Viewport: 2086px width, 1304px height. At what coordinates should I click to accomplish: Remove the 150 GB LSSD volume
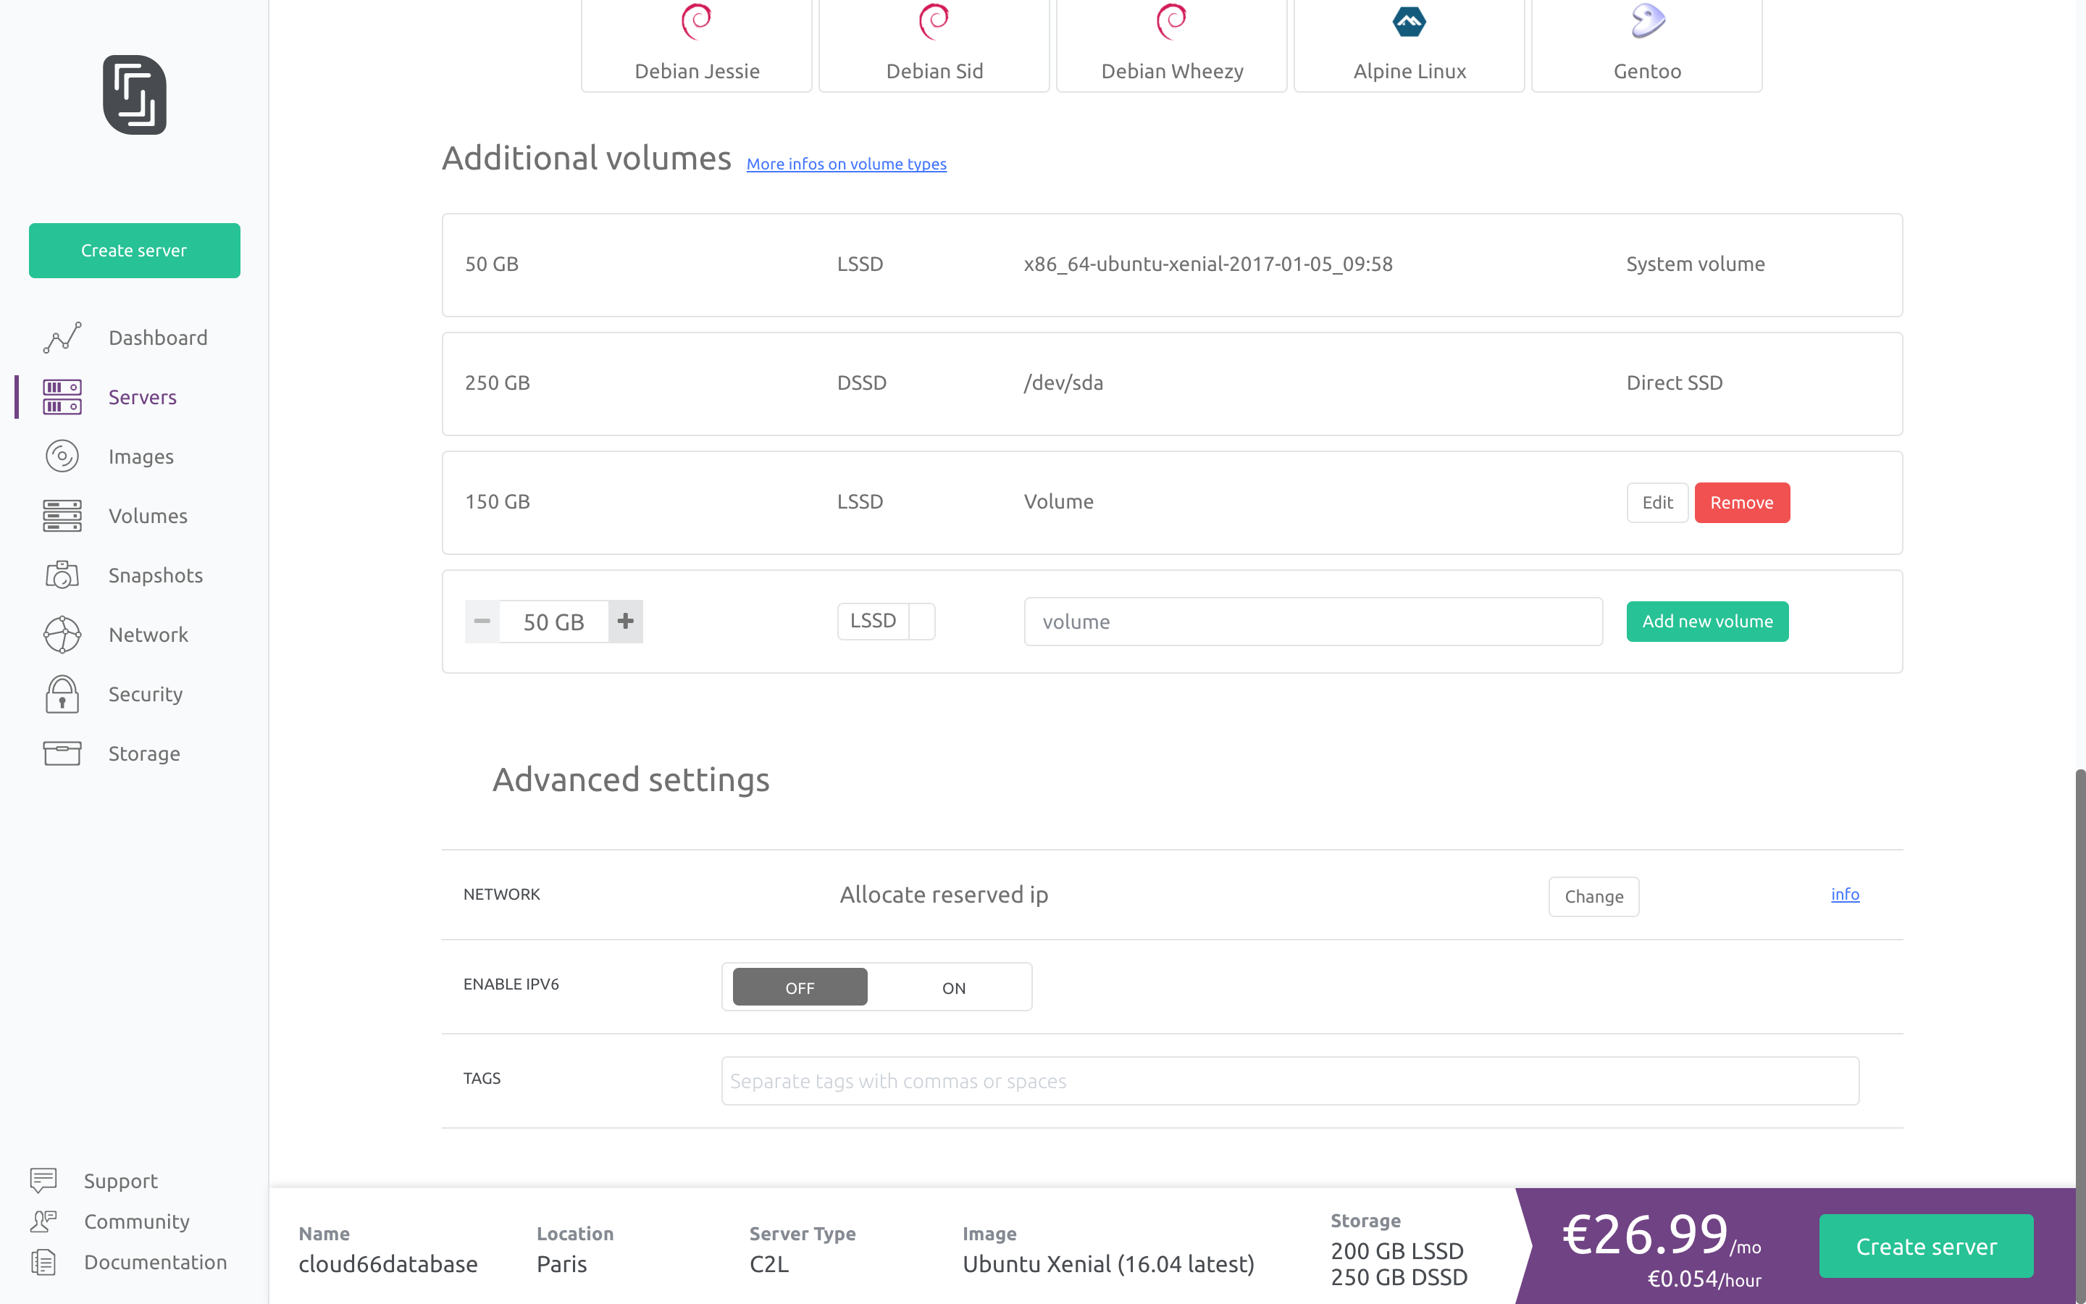(x=1742, y=502)
